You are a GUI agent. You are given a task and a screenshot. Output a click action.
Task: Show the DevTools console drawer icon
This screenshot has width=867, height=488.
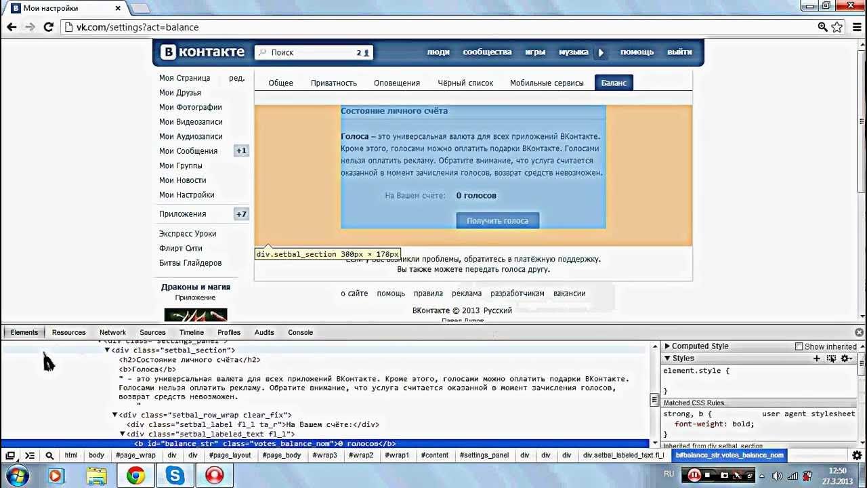(x=30, y=455)
